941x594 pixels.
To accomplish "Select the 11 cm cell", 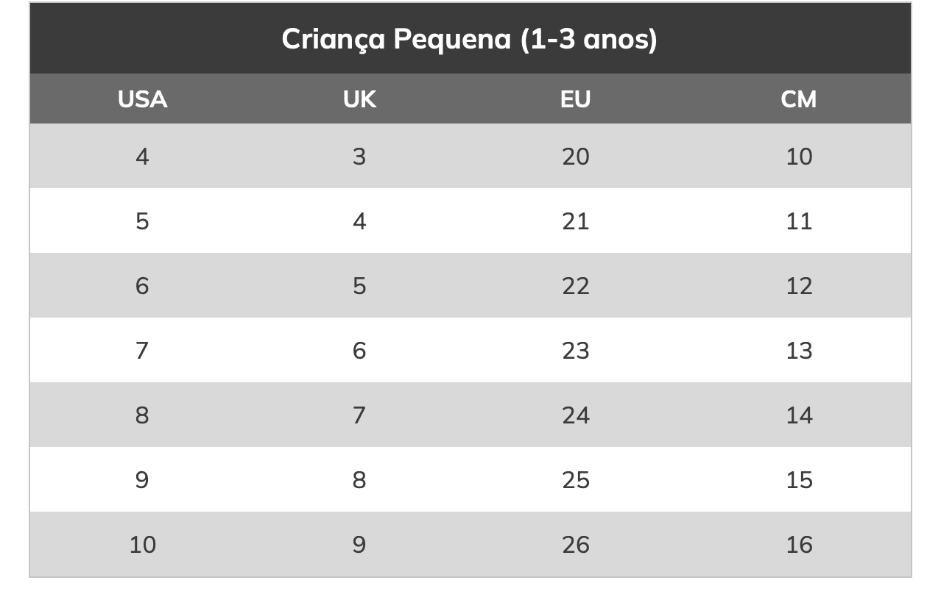I will [799, 221].
